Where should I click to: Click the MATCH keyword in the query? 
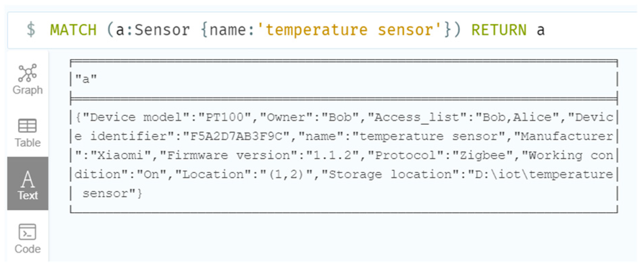(73, 30)
